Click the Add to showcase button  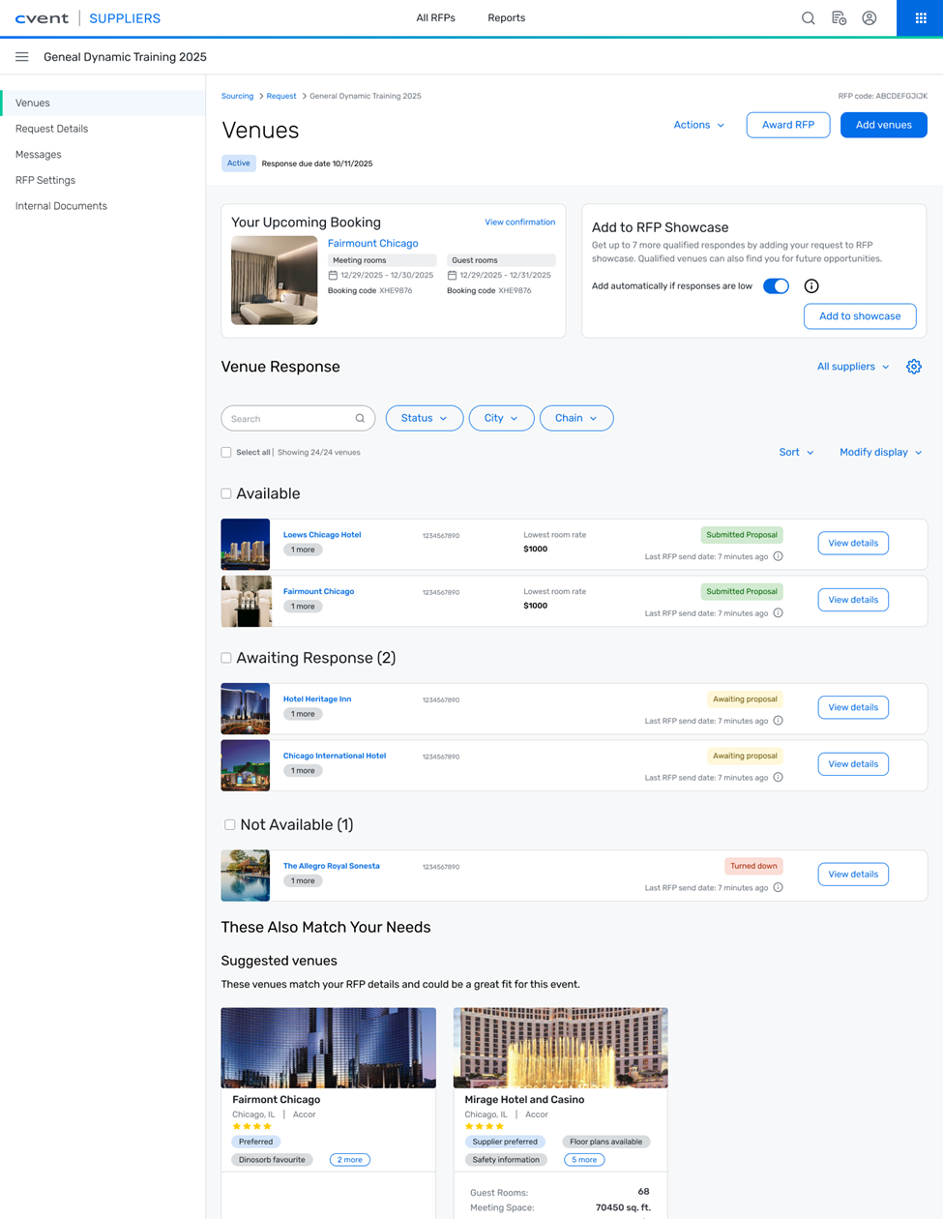860,316
